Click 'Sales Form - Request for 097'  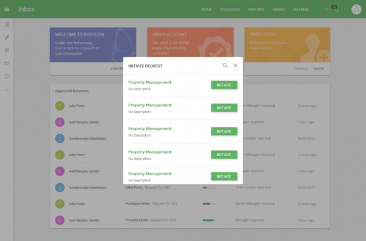(x=148, y=187)
